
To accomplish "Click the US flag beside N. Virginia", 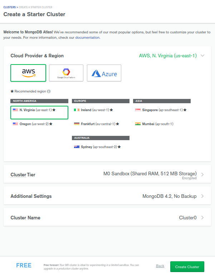I will click(x=15, y=110).
